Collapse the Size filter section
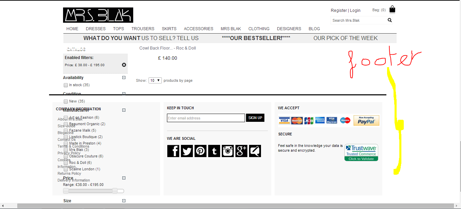 (124, 201)
